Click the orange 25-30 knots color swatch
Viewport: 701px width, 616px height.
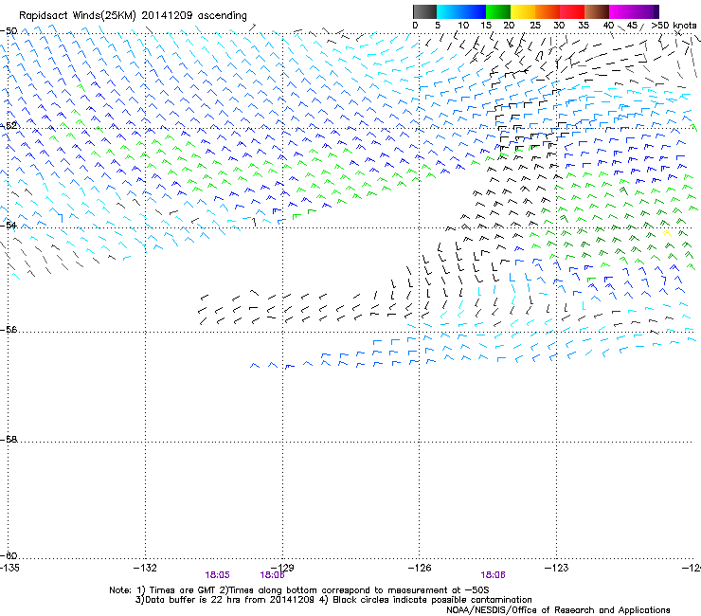(548, 11)
